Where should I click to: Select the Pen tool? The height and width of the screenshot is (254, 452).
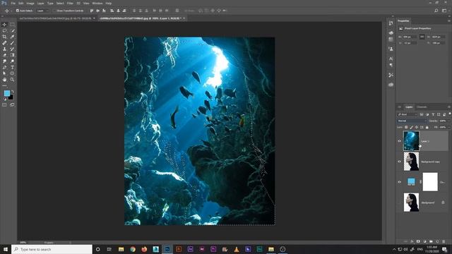click(4, 68)
